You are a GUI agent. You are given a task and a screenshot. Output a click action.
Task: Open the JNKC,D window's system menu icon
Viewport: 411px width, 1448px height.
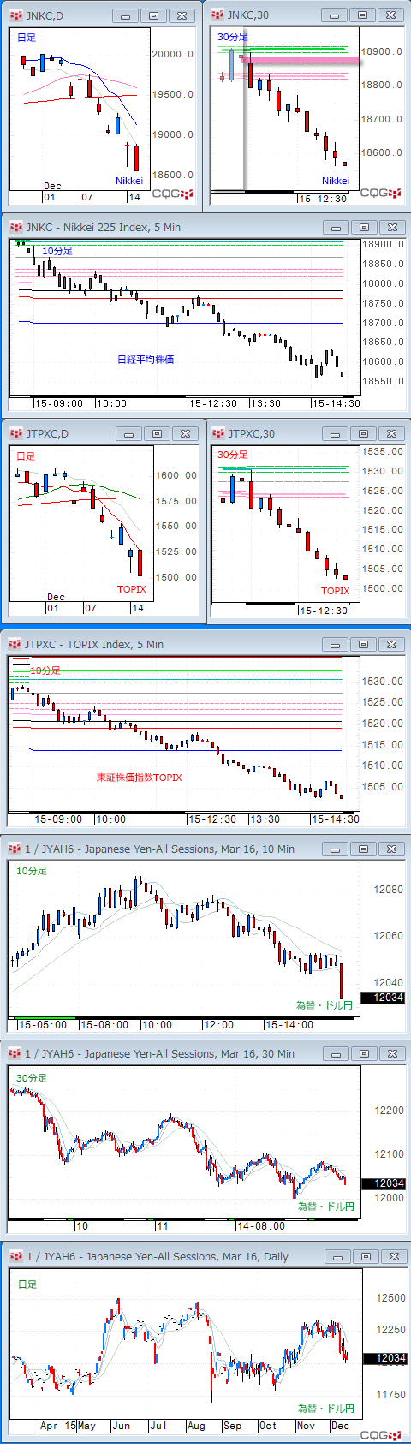coord(16,15)
